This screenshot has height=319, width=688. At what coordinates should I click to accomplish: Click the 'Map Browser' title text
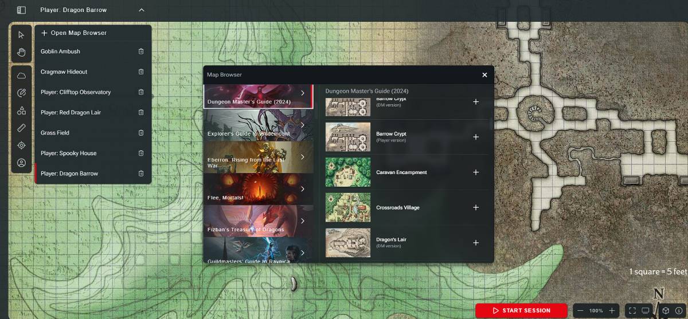click(224, 74)
